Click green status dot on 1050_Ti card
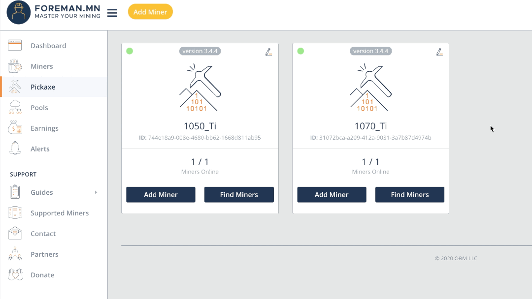Screen dimensions: 532x299 [x=130, y=51]
